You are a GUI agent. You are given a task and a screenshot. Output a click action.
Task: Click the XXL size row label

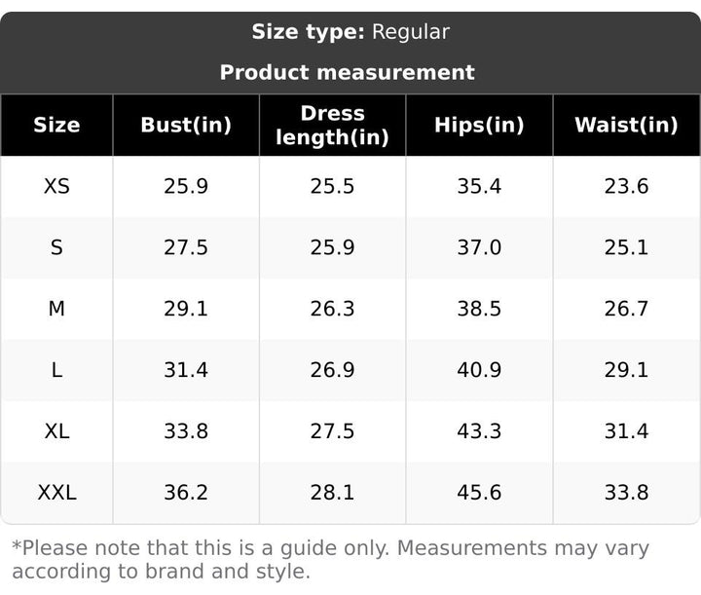click(56, 492)
